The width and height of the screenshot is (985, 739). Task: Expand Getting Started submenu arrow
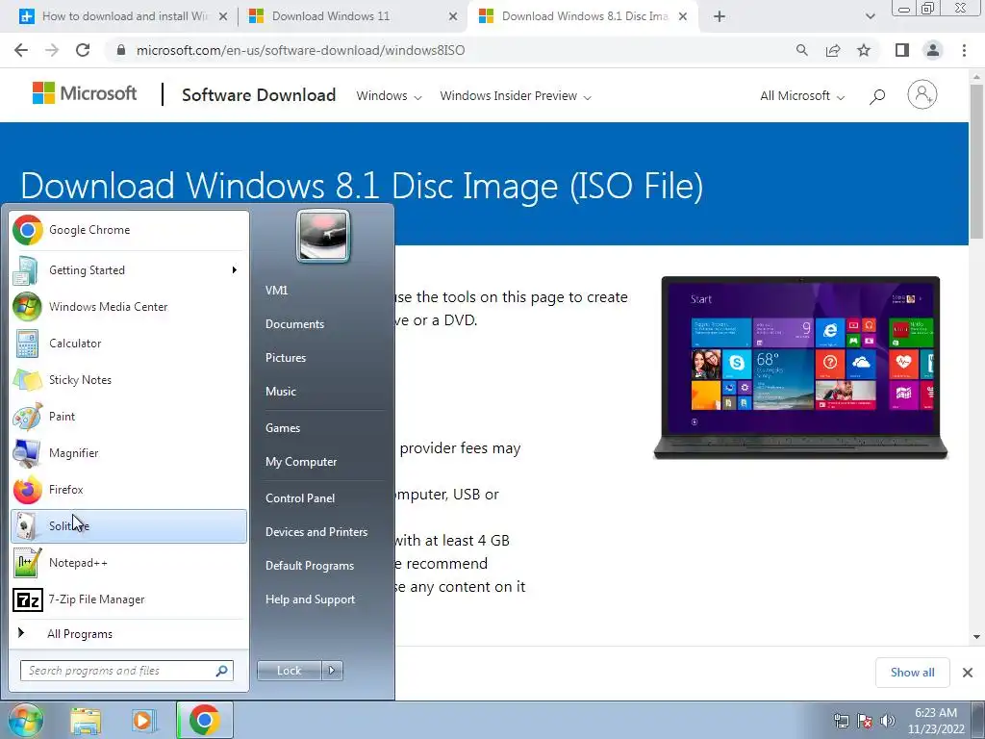(235, 270)
